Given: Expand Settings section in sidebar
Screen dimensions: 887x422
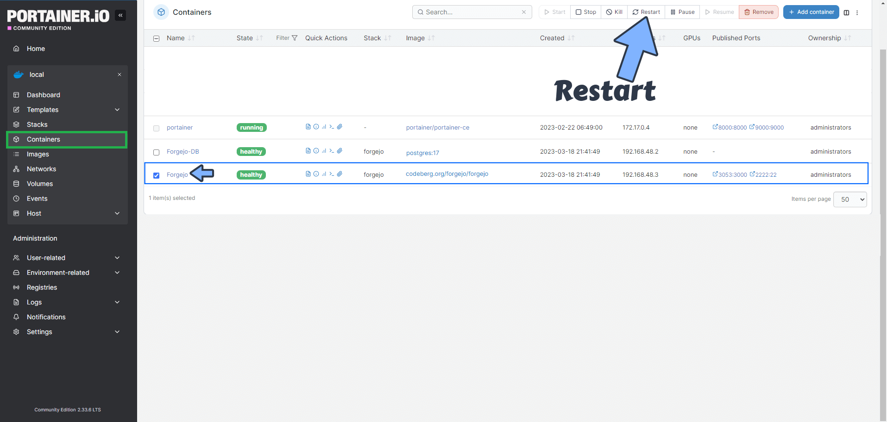Looking at the screenshot, I should tap(117, 332).
